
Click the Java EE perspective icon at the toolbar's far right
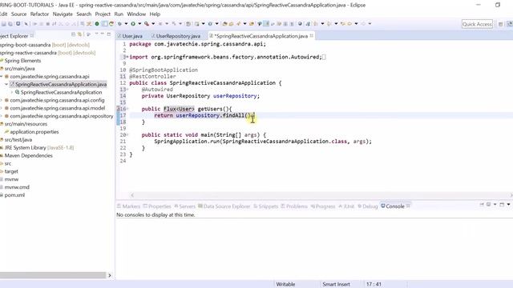click(510, 24)
